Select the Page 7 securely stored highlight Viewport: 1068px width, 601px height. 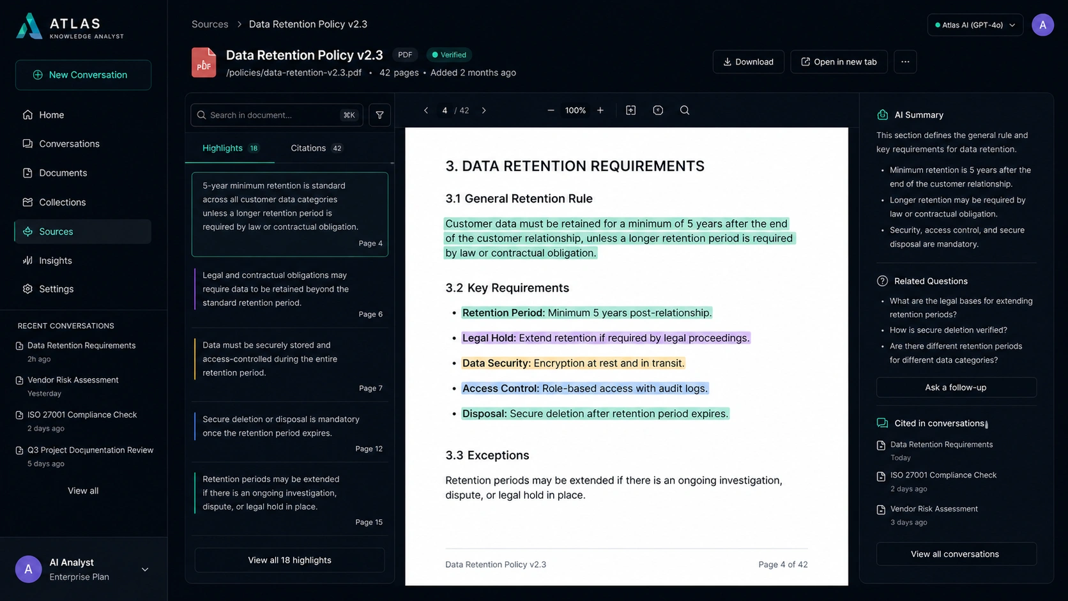pyautogui.click(x=290, y=365)
